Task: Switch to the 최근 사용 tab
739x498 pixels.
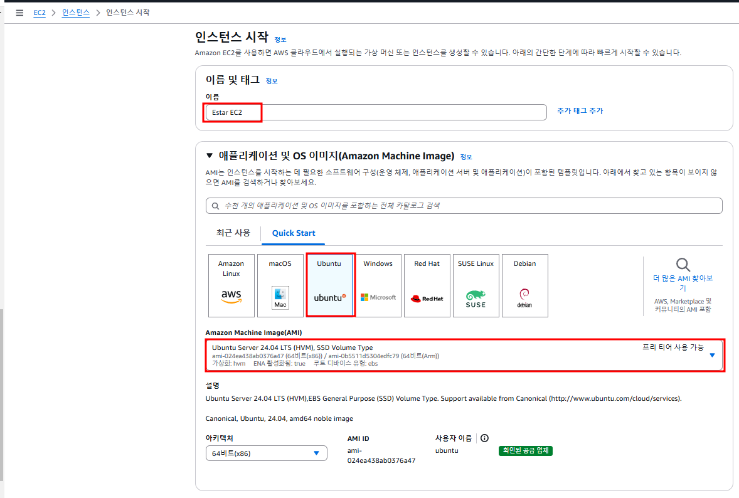Action: [x=233, y=233]
